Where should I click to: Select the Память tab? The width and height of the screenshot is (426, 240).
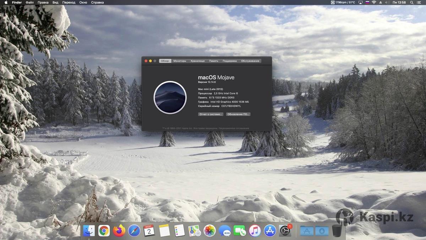(214, 61)
